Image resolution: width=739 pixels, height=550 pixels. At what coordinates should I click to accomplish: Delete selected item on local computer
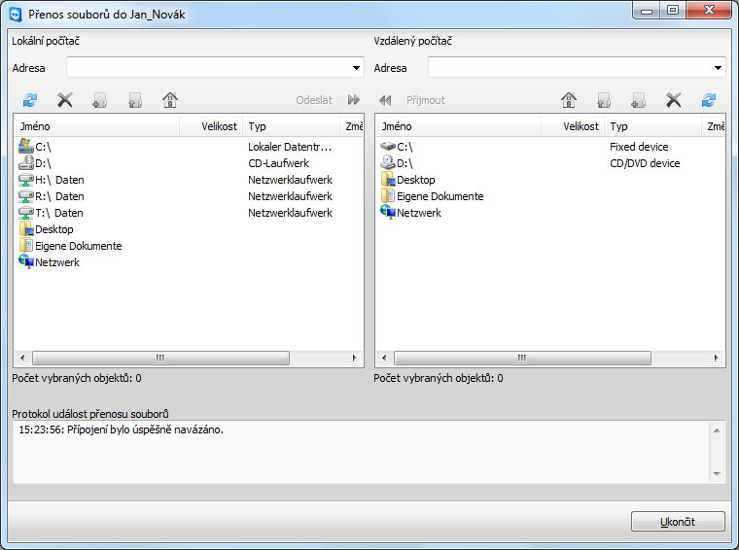point(65,100)
